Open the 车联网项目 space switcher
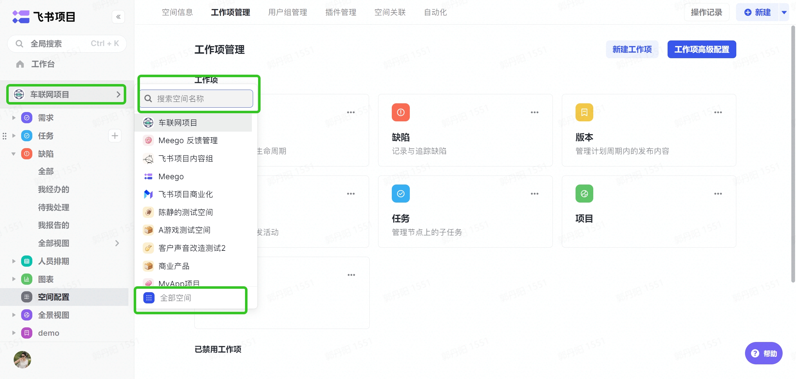This screenshot has height=379, width=796. coord(66,94)
